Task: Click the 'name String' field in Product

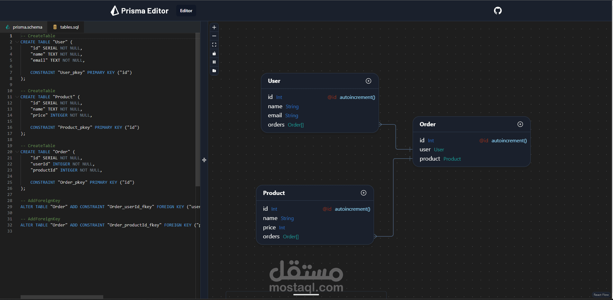Action: tap(315, 218)
